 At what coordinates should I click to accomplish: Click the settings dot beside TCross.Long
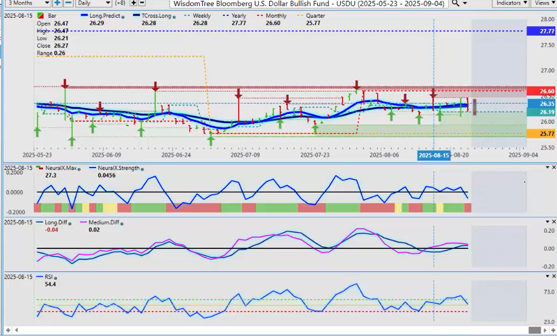point(174,17)
